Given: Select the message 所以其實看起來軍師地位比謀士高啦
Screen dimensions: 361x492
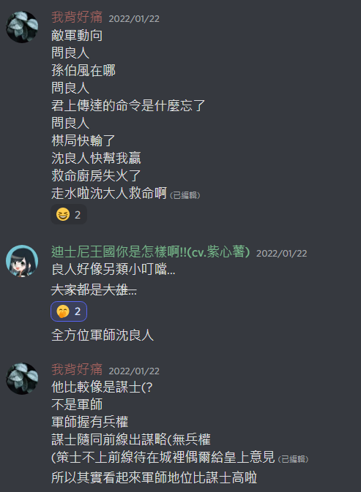Looking at the screenshot, I should pyautogui.click(x=154, y=477).
